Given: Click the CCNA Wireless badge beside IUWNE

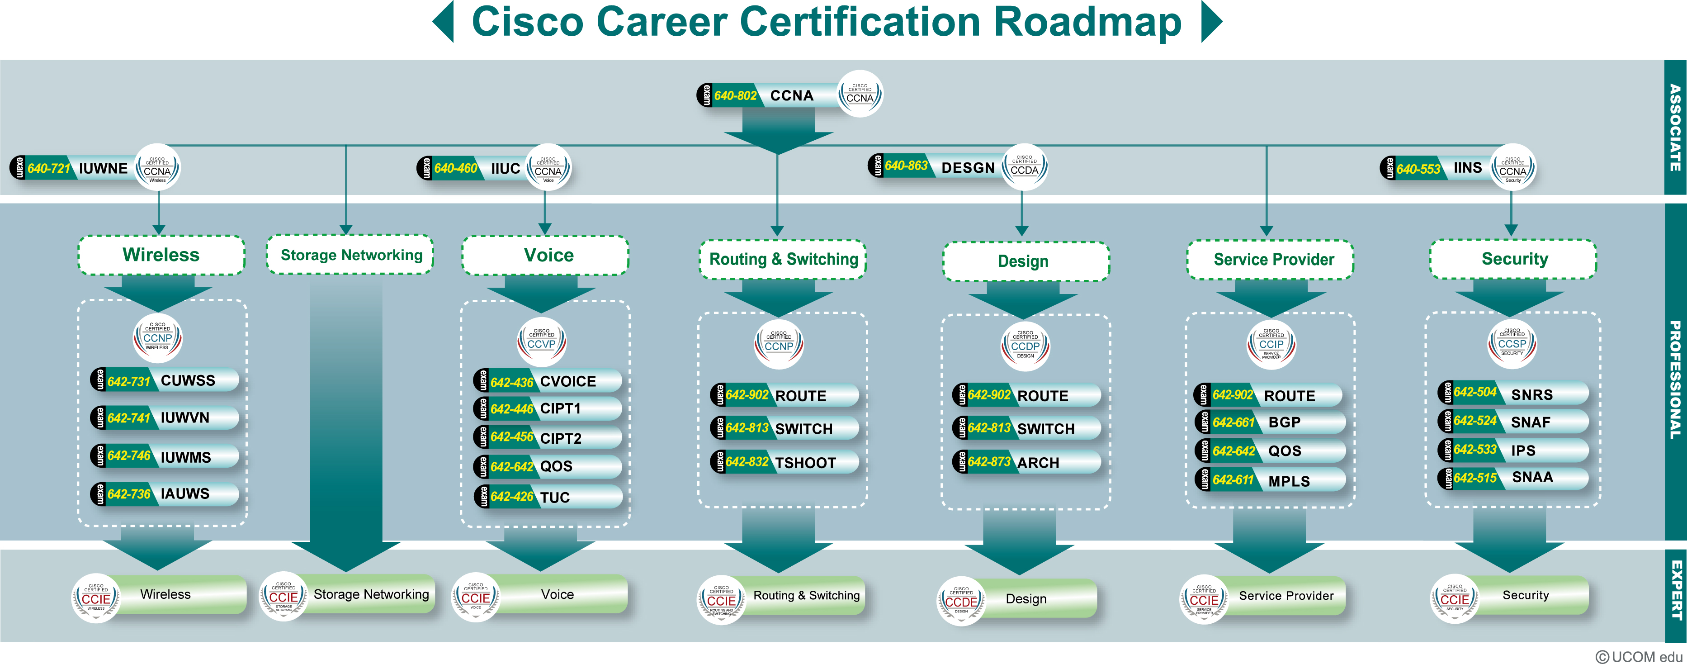Looking at the screenshot, I should (x=157, y=168).
